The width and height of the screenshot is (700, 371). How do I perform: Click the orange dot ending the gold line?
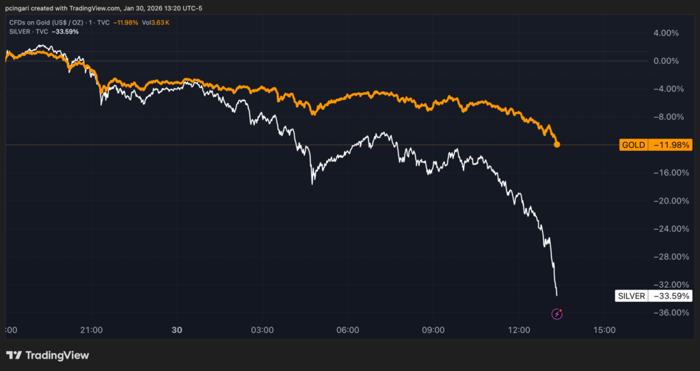557,144
